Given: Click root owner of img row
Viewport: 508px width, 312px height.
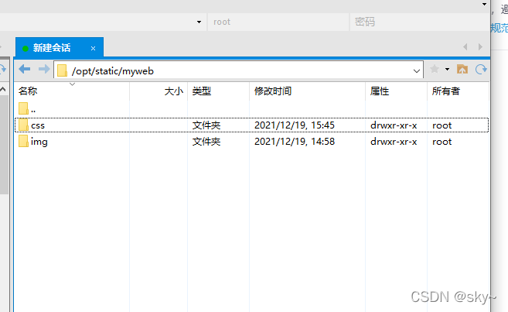Looking at the screenshot, I should (442, 142).
